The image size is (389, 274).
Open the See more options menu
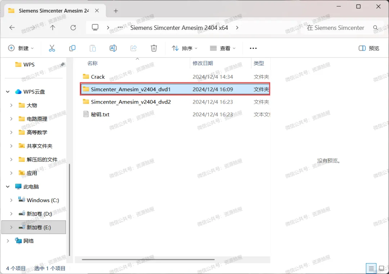click(x=253, y=48)
